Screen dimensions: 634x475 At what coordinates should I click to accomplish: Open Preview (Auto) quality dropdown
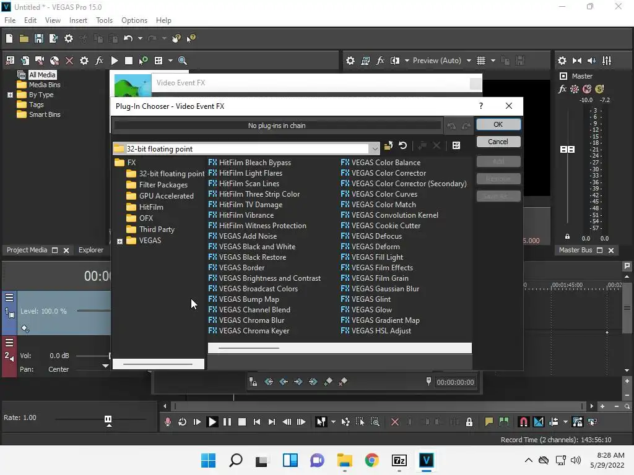(469, 61)
